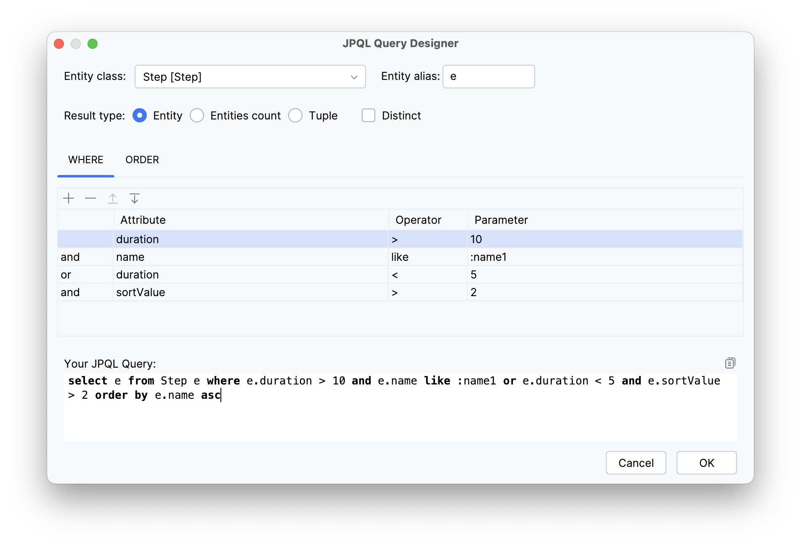Cancel the JPQL Query Designer dialog
This screenshot has height=546, width=801.
click(636, 463)
